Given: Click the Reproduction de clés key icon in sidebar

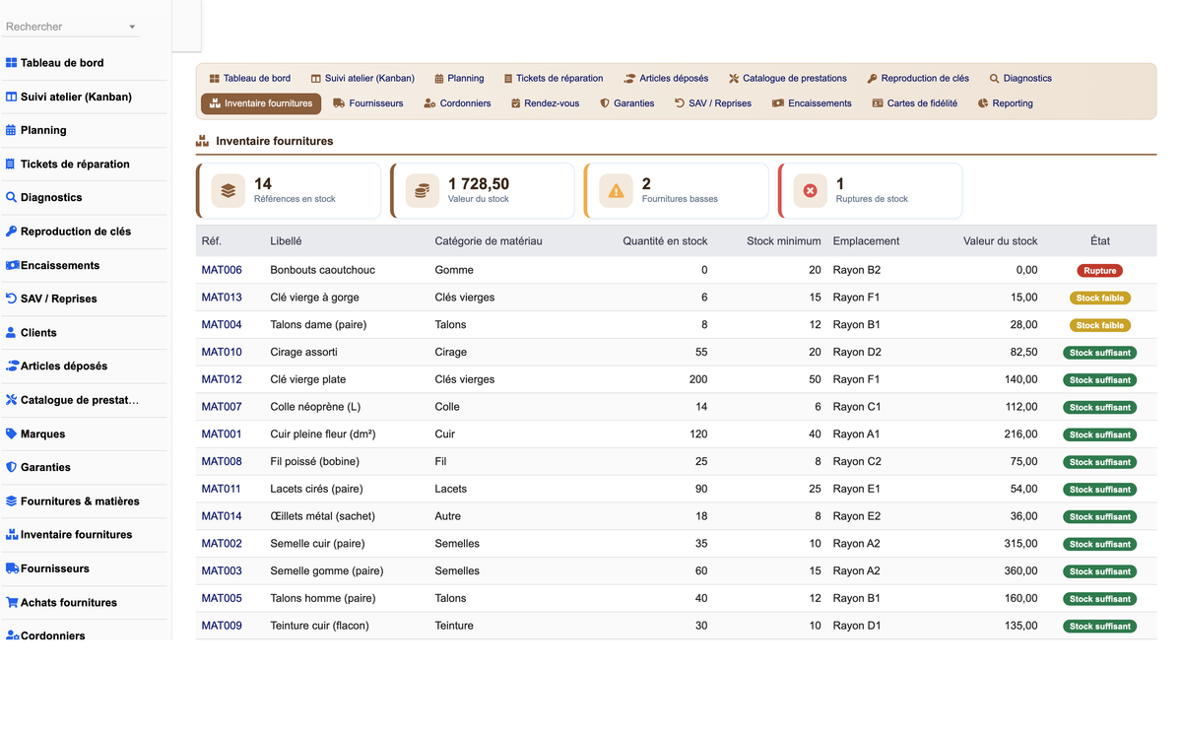Looking at the screenshot, I should (x=12, y=232).
